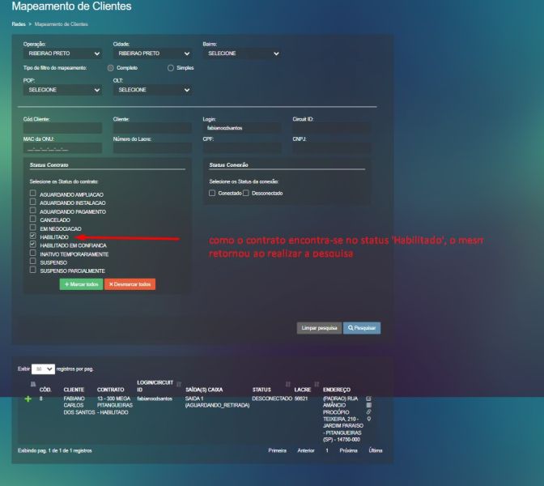Tick the Conectado connection status checkbox

[x=212, y=194]
